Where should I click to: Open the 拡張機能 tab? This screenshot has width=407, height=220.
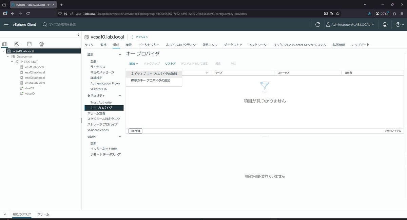coord(339,45)
